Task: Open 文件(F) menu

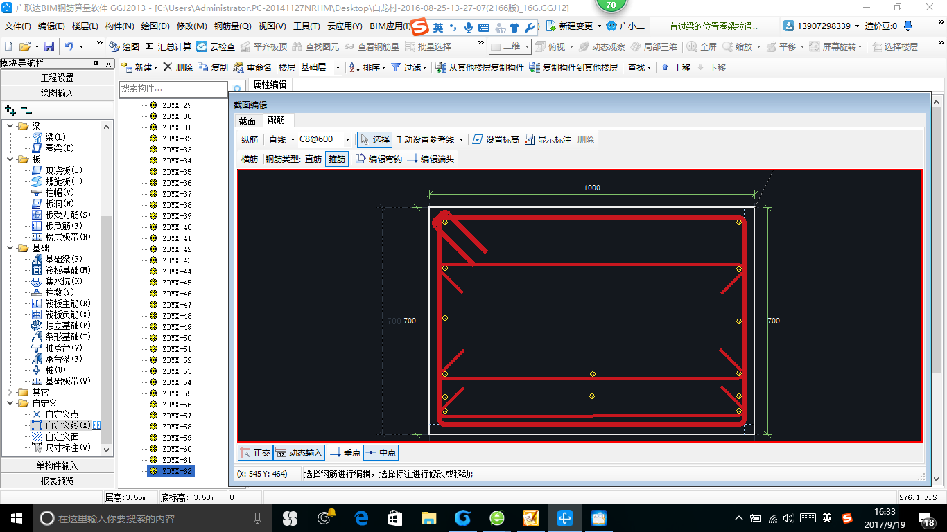Action: pyautogui.click(x=18, y=26)
